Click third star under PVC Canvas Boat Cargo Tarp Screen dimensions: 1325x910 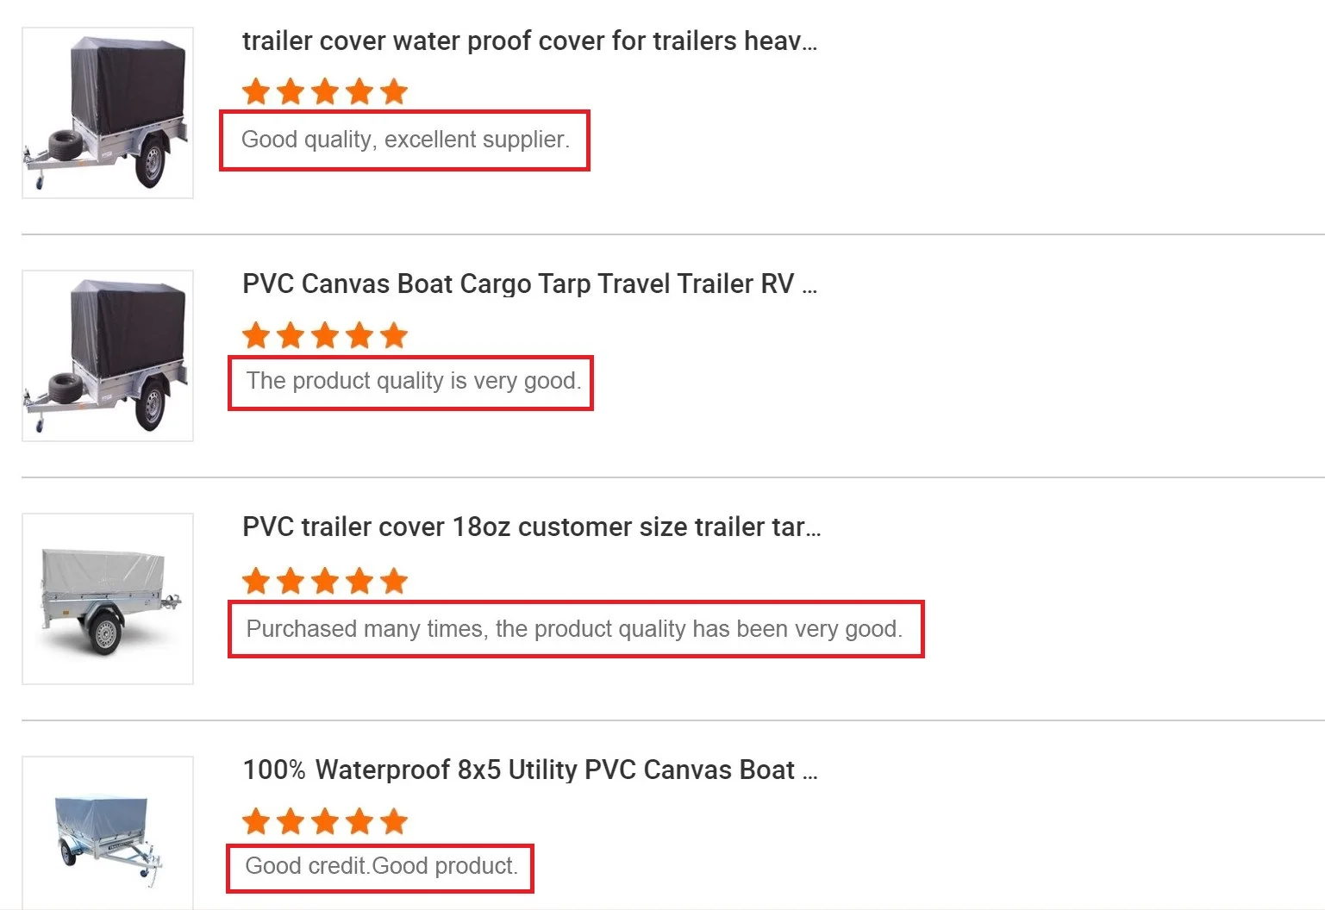pos(325,335)
